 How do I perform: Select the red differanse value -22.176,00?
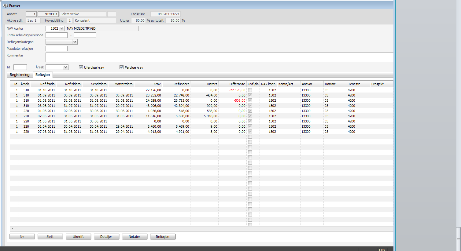pyautogui.click(x=237, y=90)
